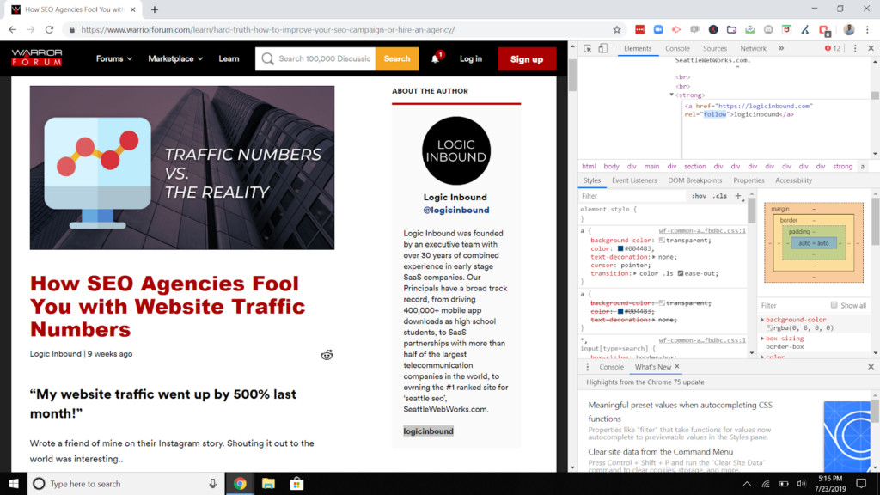Click the red Sign up button
The height and width of the screenshot is (495, 880).
527,59
